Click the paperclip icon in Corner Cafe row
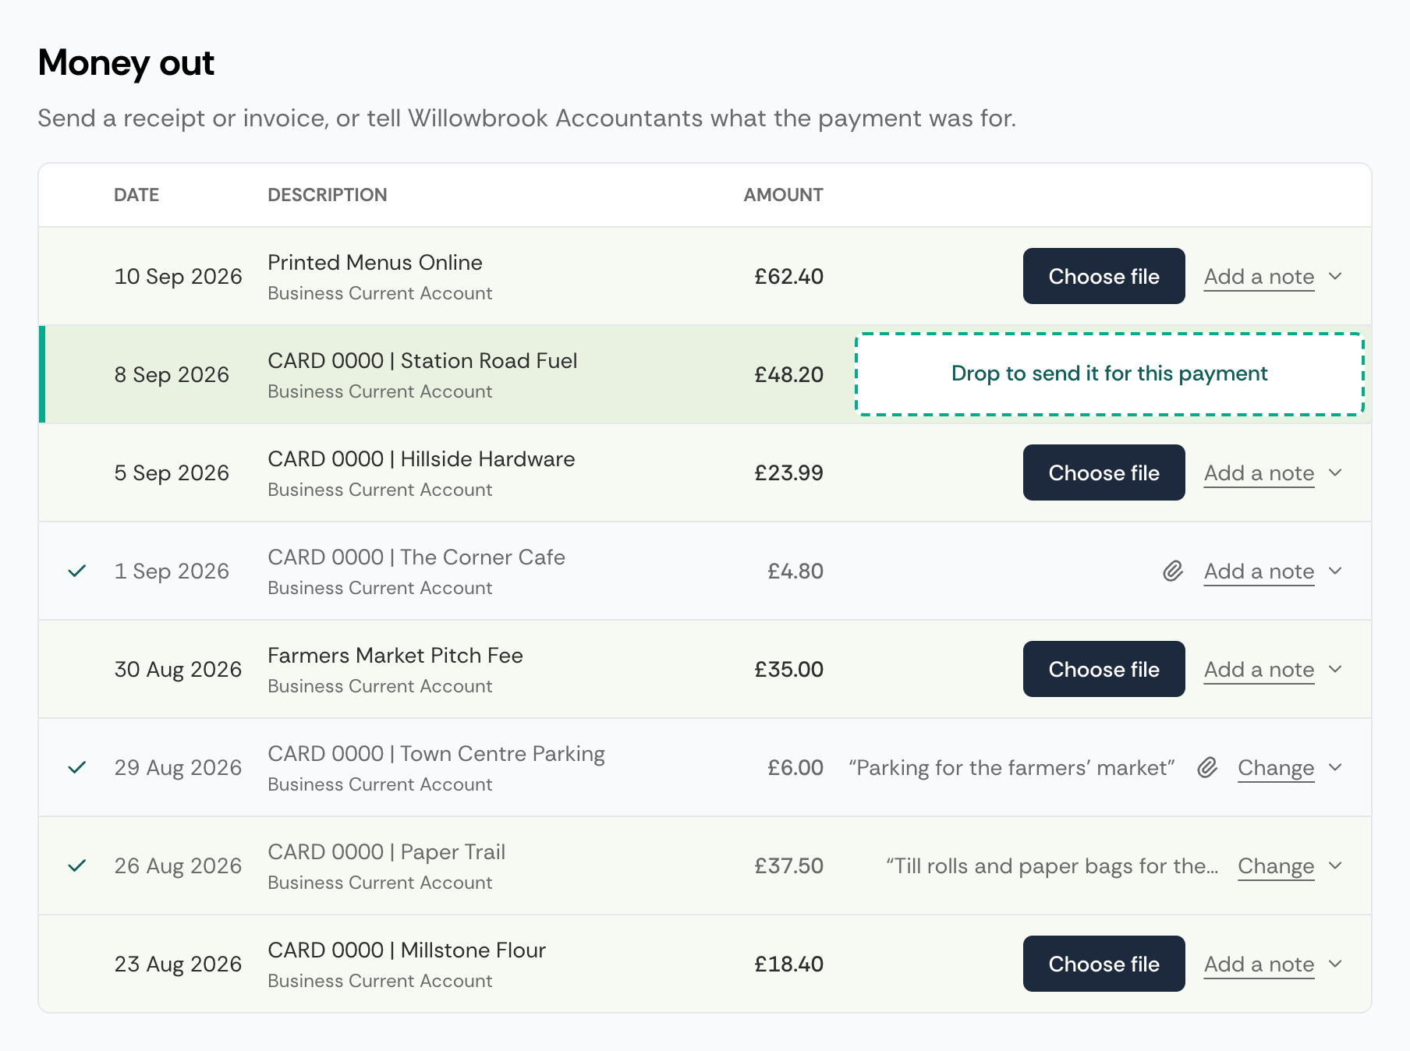The height and width of the screenshot is (1051, 1410). pos(1173,572)
